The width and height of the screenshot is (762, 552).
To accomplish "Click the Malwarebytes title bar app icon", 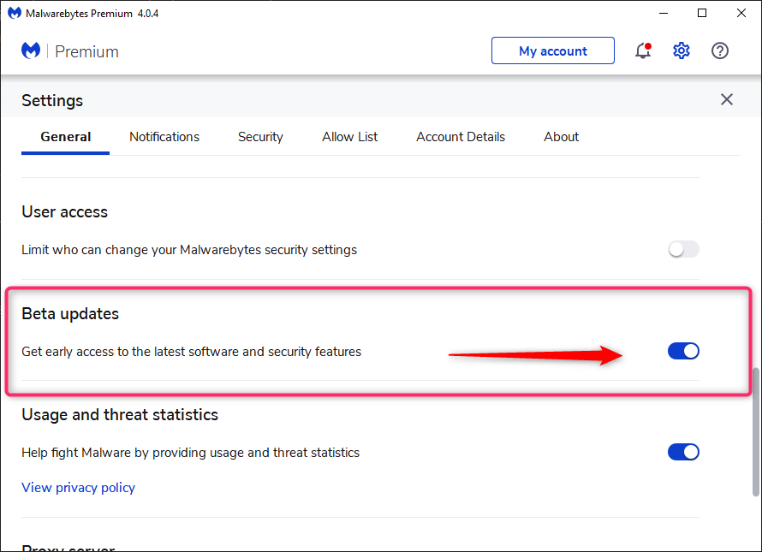I will [15, 13].
